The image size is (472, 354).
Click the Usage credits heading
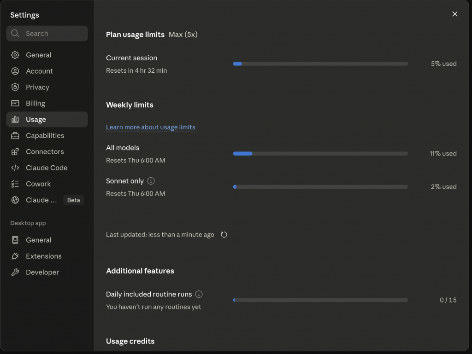click(130, 341)
